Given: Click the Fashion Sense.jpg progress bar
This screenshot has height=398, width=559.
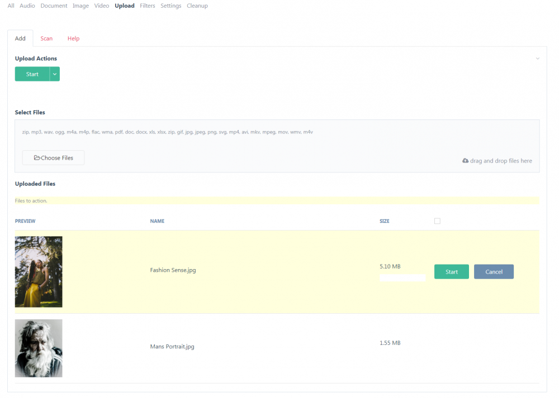Looking at the screenshot, I should coord(402,278).
